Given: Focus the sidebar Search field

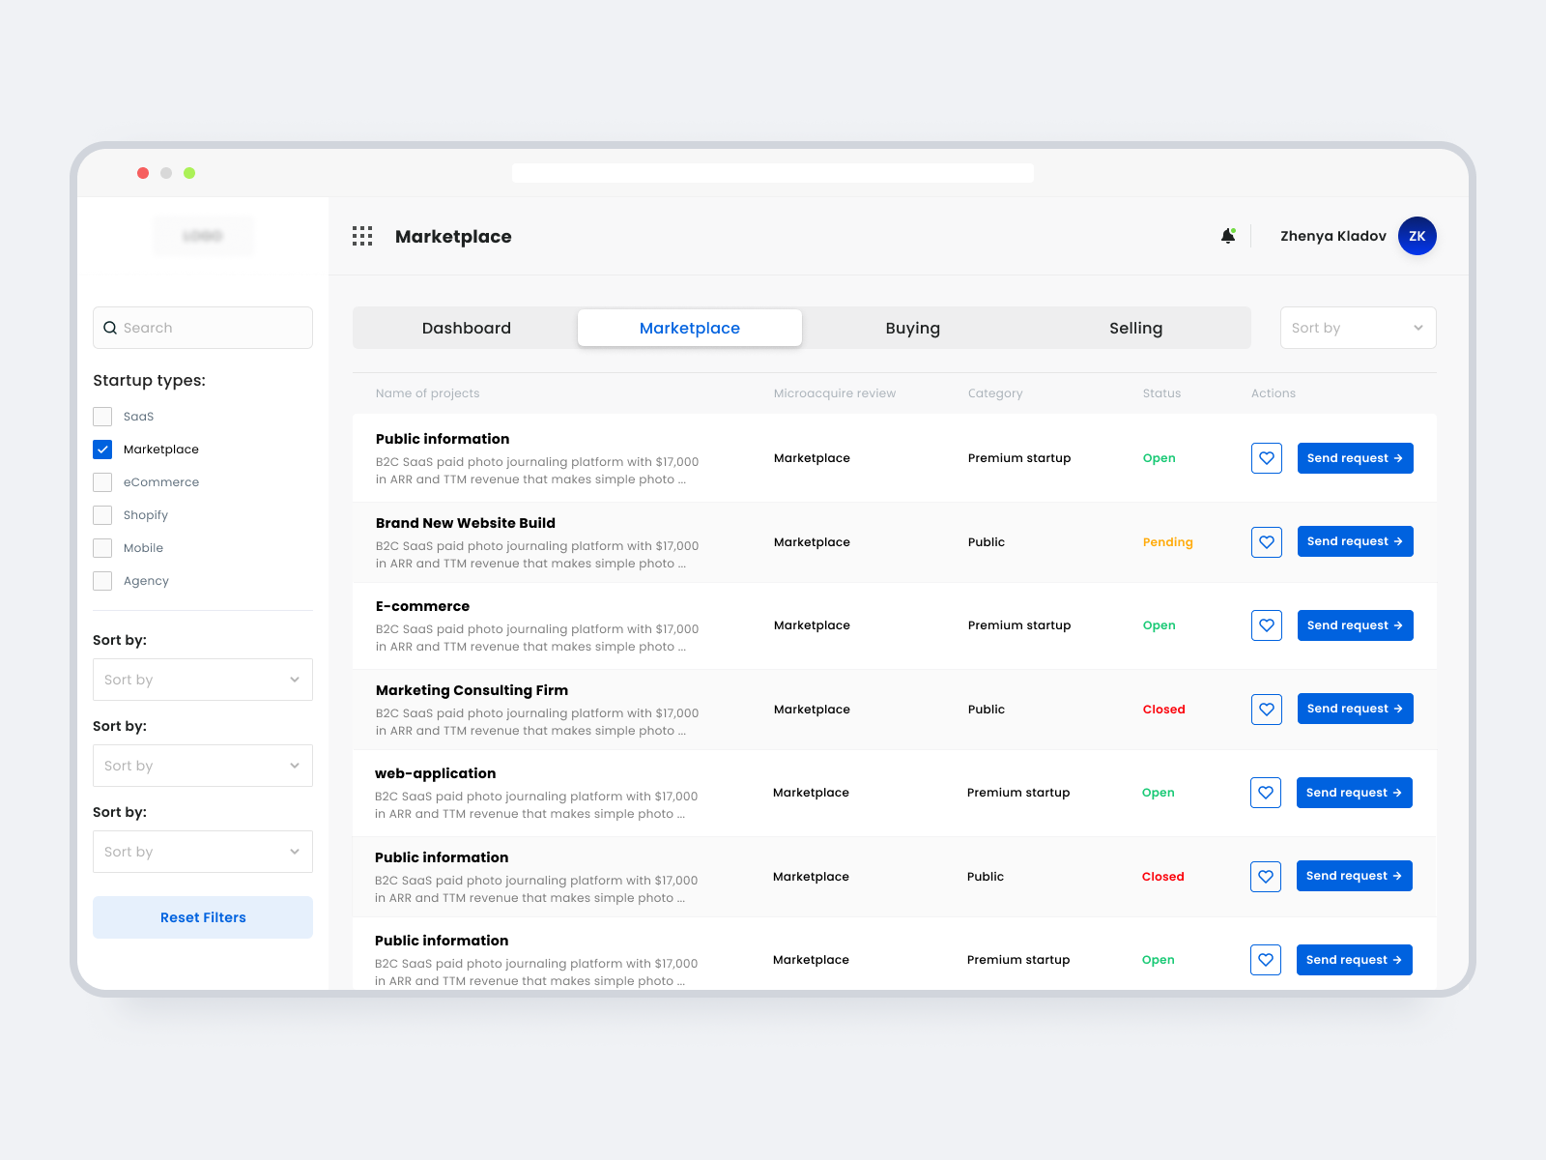Looking at the screenshot, I should [x=203, y=328].
